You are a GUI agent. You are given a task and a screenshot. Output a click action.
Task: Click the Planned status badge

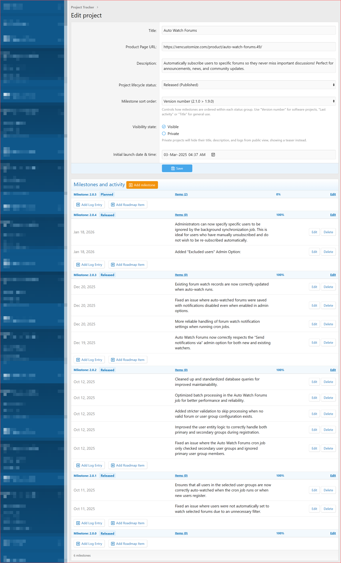coord(107,194)
